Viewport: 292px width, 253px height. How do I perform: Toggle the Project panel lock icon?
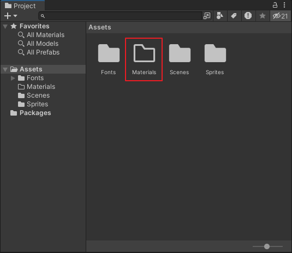coord(275,5)
